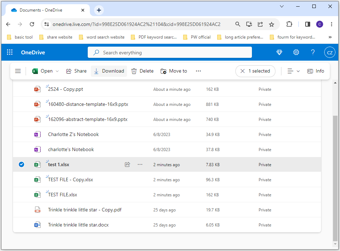
Task: Toggle the hamburger navigation menu
Action: (18, 71)
